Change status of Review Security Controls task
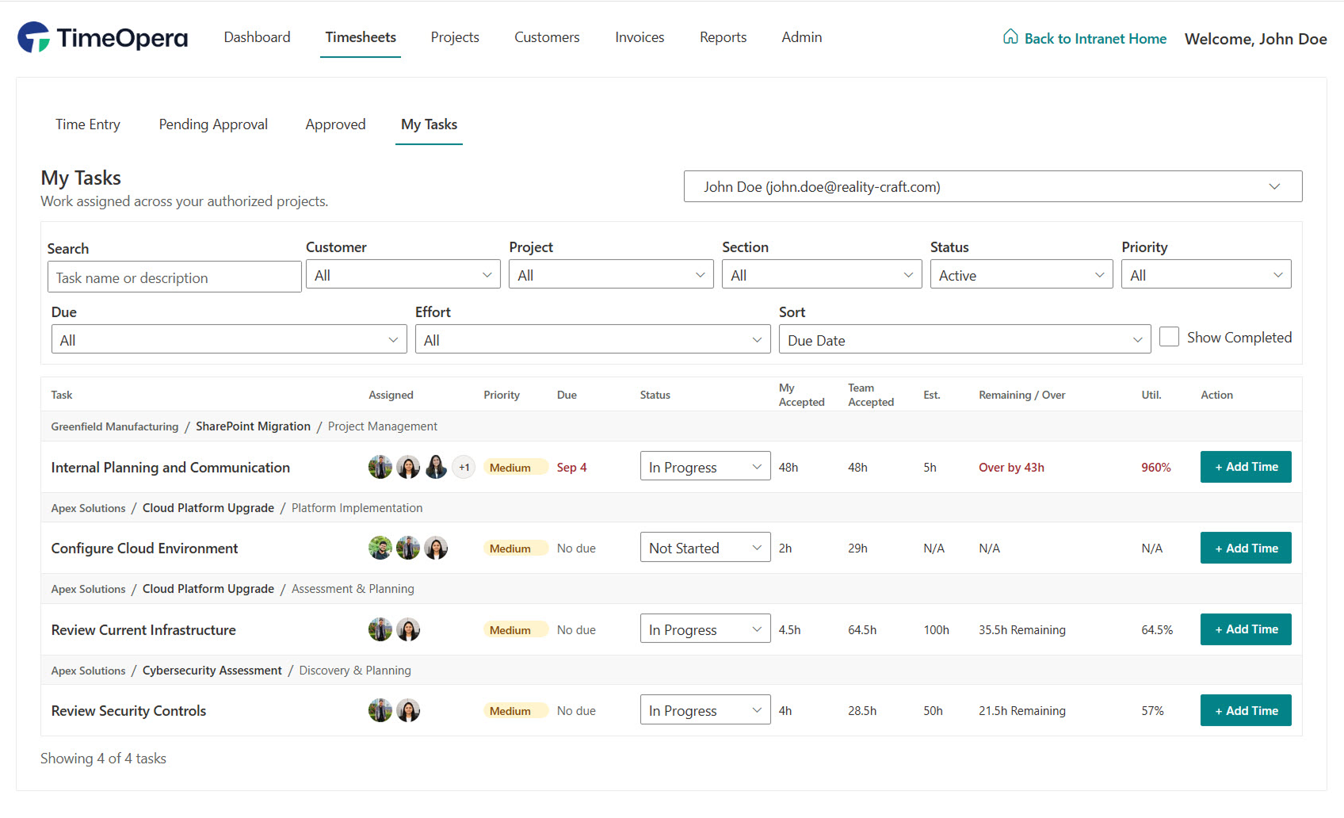Viewport: 1344px width, 818px height. coord(705,709)
